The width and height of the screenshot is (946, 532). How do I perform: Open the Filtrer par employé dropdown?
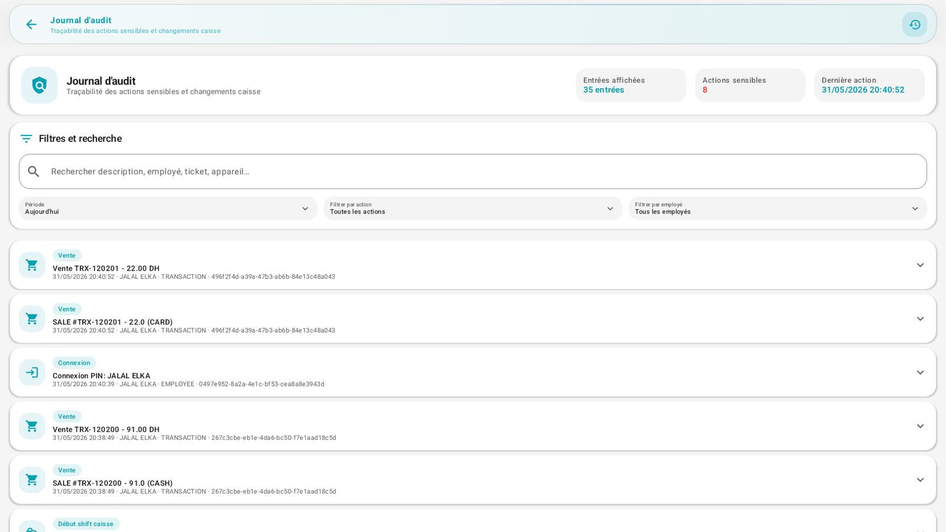777,208
